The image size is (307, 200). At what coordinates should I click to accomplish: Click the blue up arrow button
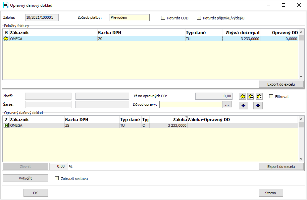coord(258,106)
